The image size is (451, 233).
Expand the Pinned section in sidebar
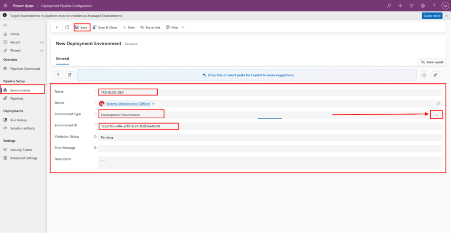41,51
